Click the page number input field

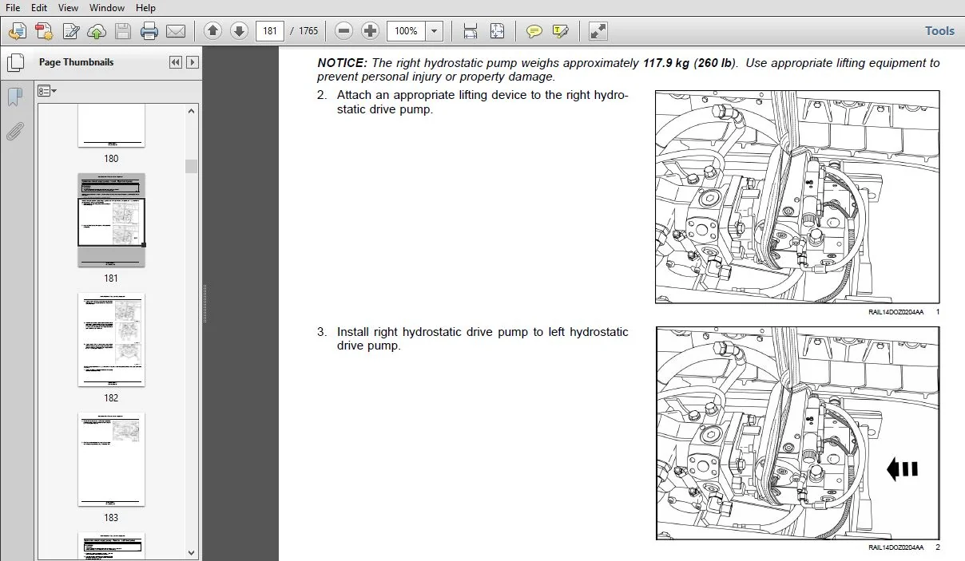tap(270, 31)
